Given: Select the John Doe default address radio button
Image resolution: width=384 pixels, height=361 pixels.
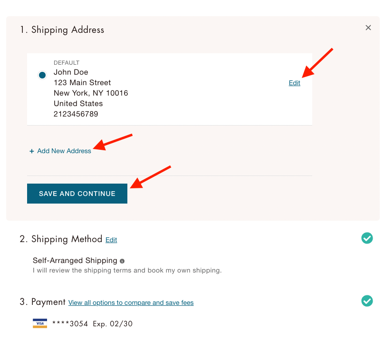Looking at the screenshot, I should pyautogui.click(x=42, y=75).
